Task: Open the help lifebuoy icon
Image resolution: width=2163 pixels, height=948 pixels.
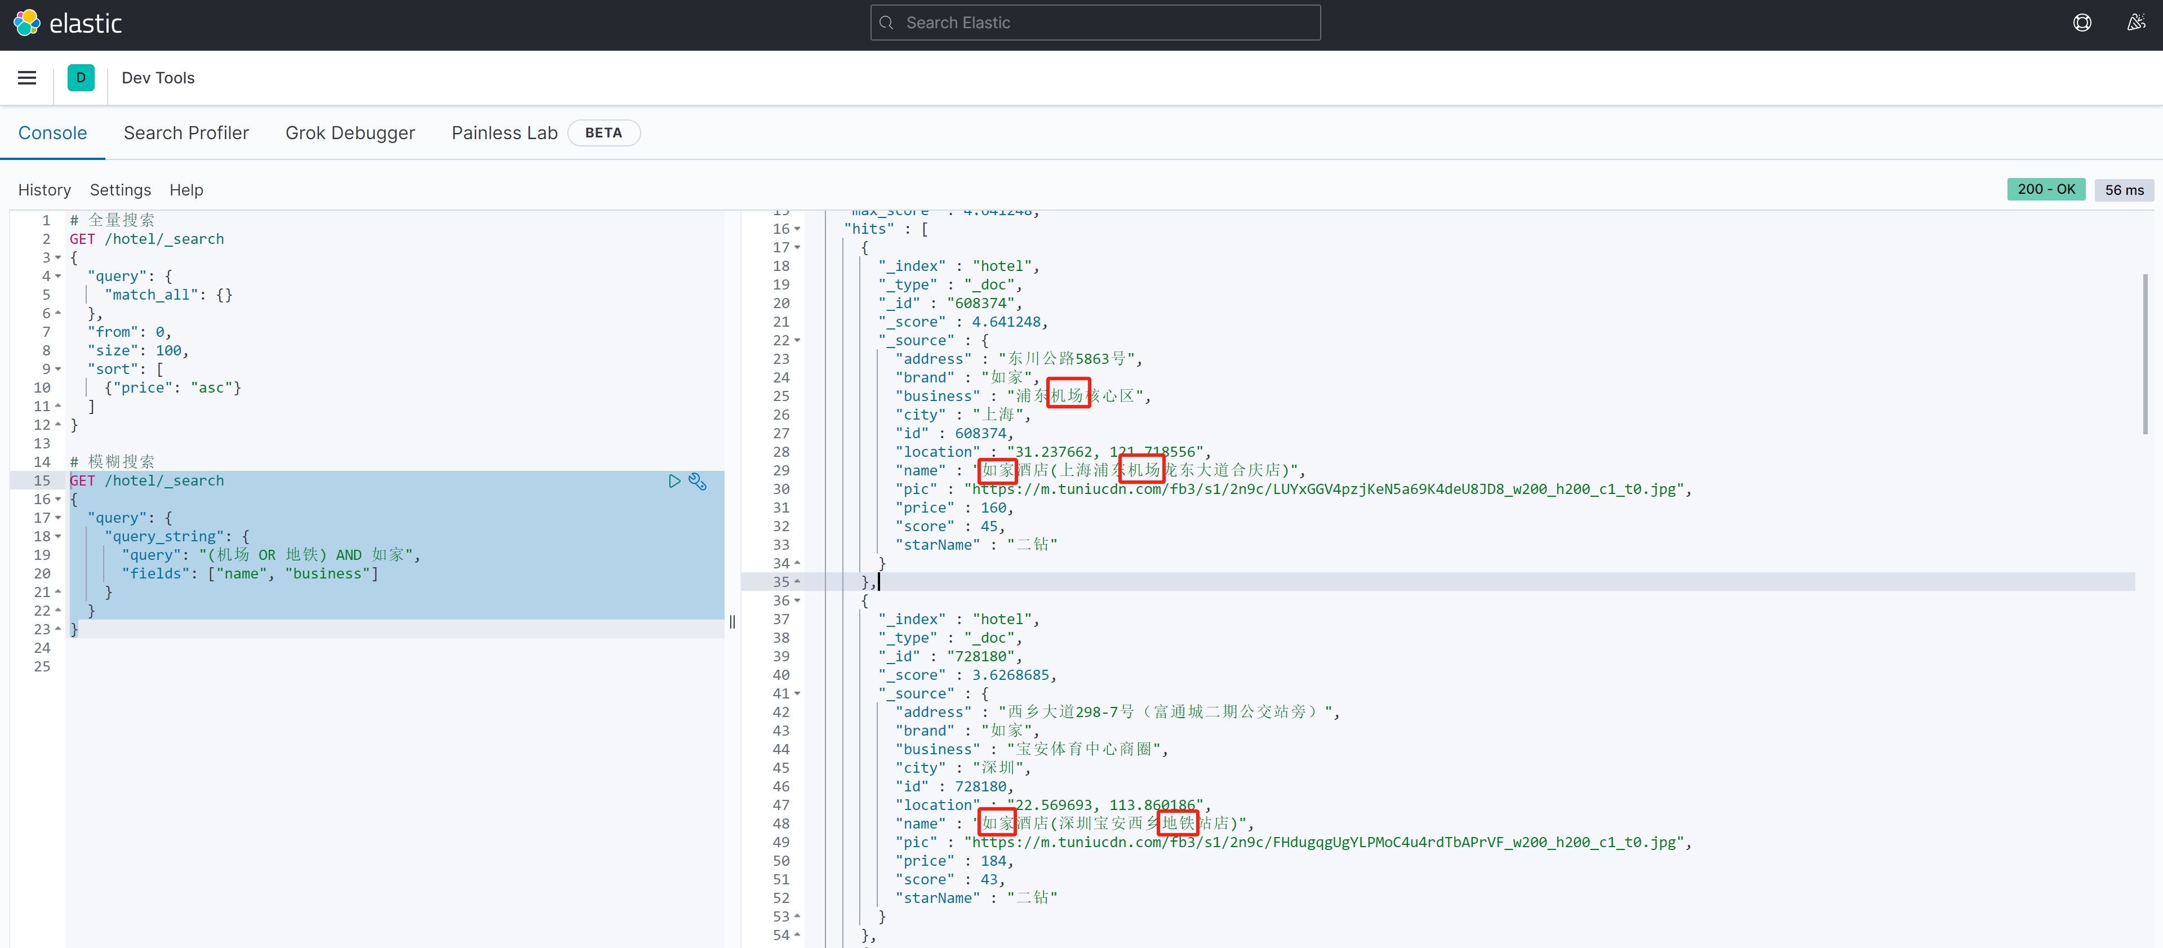Action: click(x=2082, y=23)
